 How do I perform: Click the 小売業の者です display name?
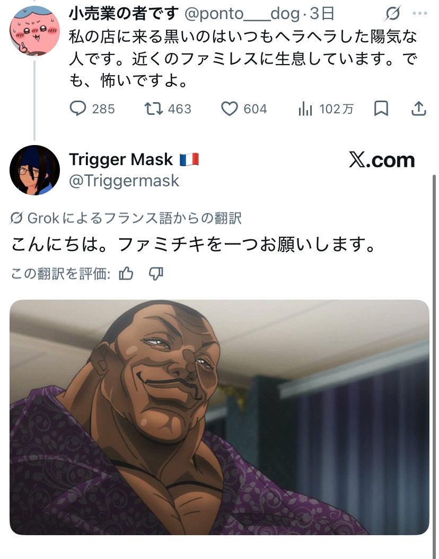pyautogui.click(x=124, y=14)
